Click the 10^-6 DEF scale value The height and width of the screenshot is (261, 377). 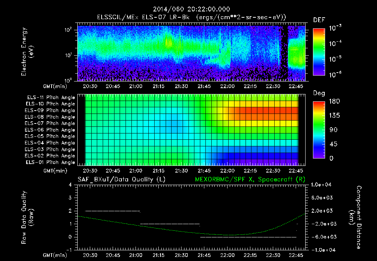pos(335,74)
